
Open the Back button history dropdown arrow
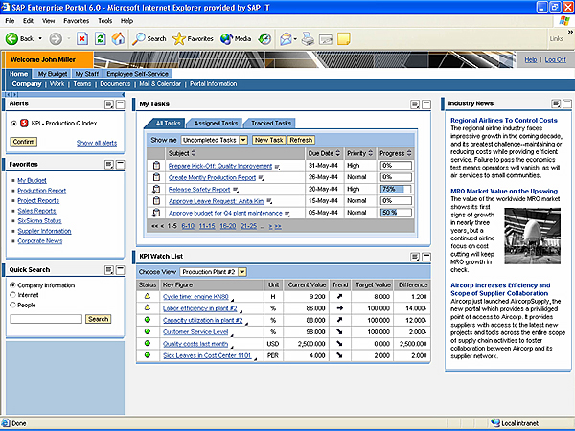(40, 38)
